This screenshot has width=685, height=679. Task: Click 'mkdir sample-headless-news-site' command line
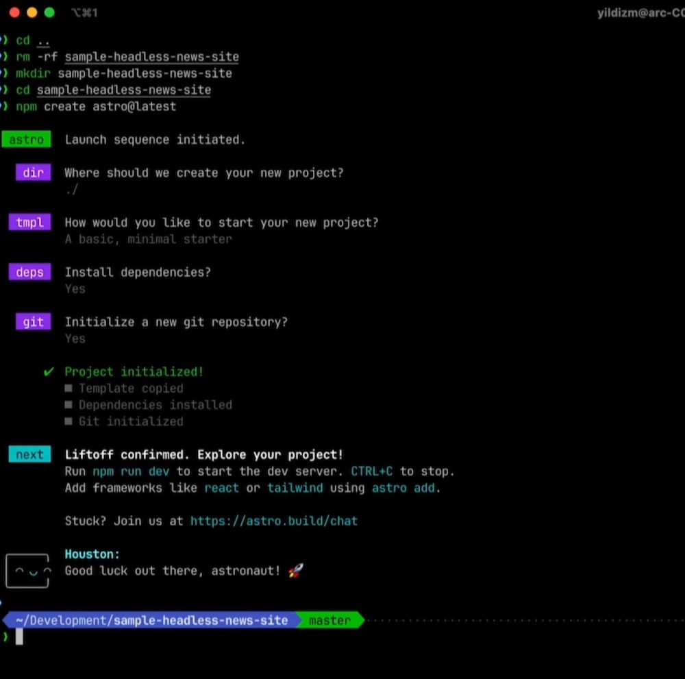click(124, 73)
